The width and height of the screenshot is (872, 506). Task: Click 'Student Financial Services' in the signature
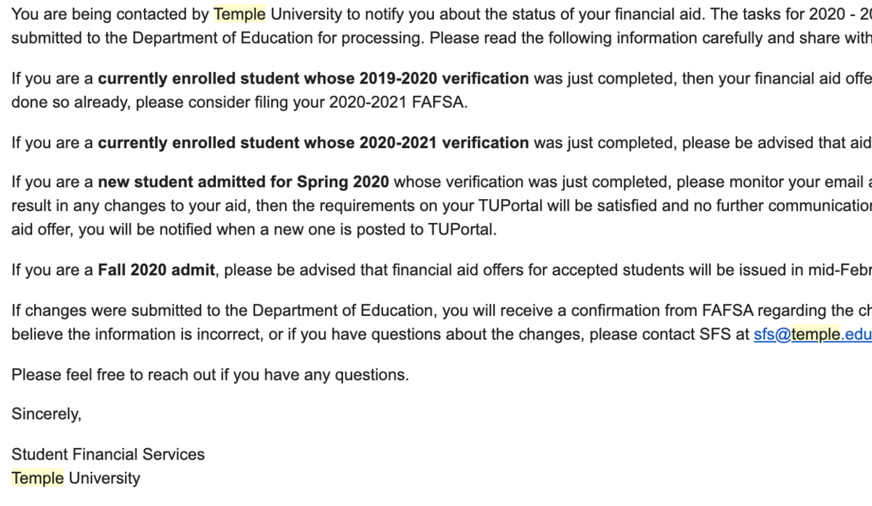pos(108,454)
